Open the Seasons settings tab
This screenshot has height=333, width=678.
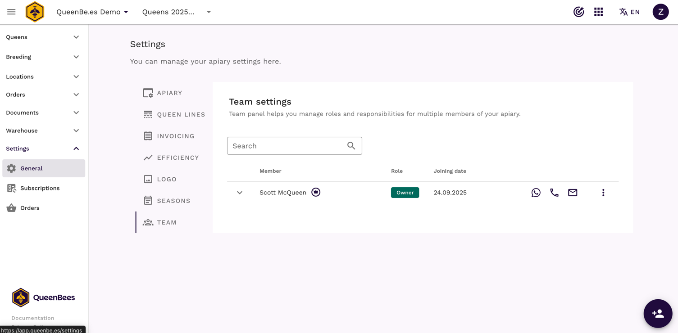(167, 201)
